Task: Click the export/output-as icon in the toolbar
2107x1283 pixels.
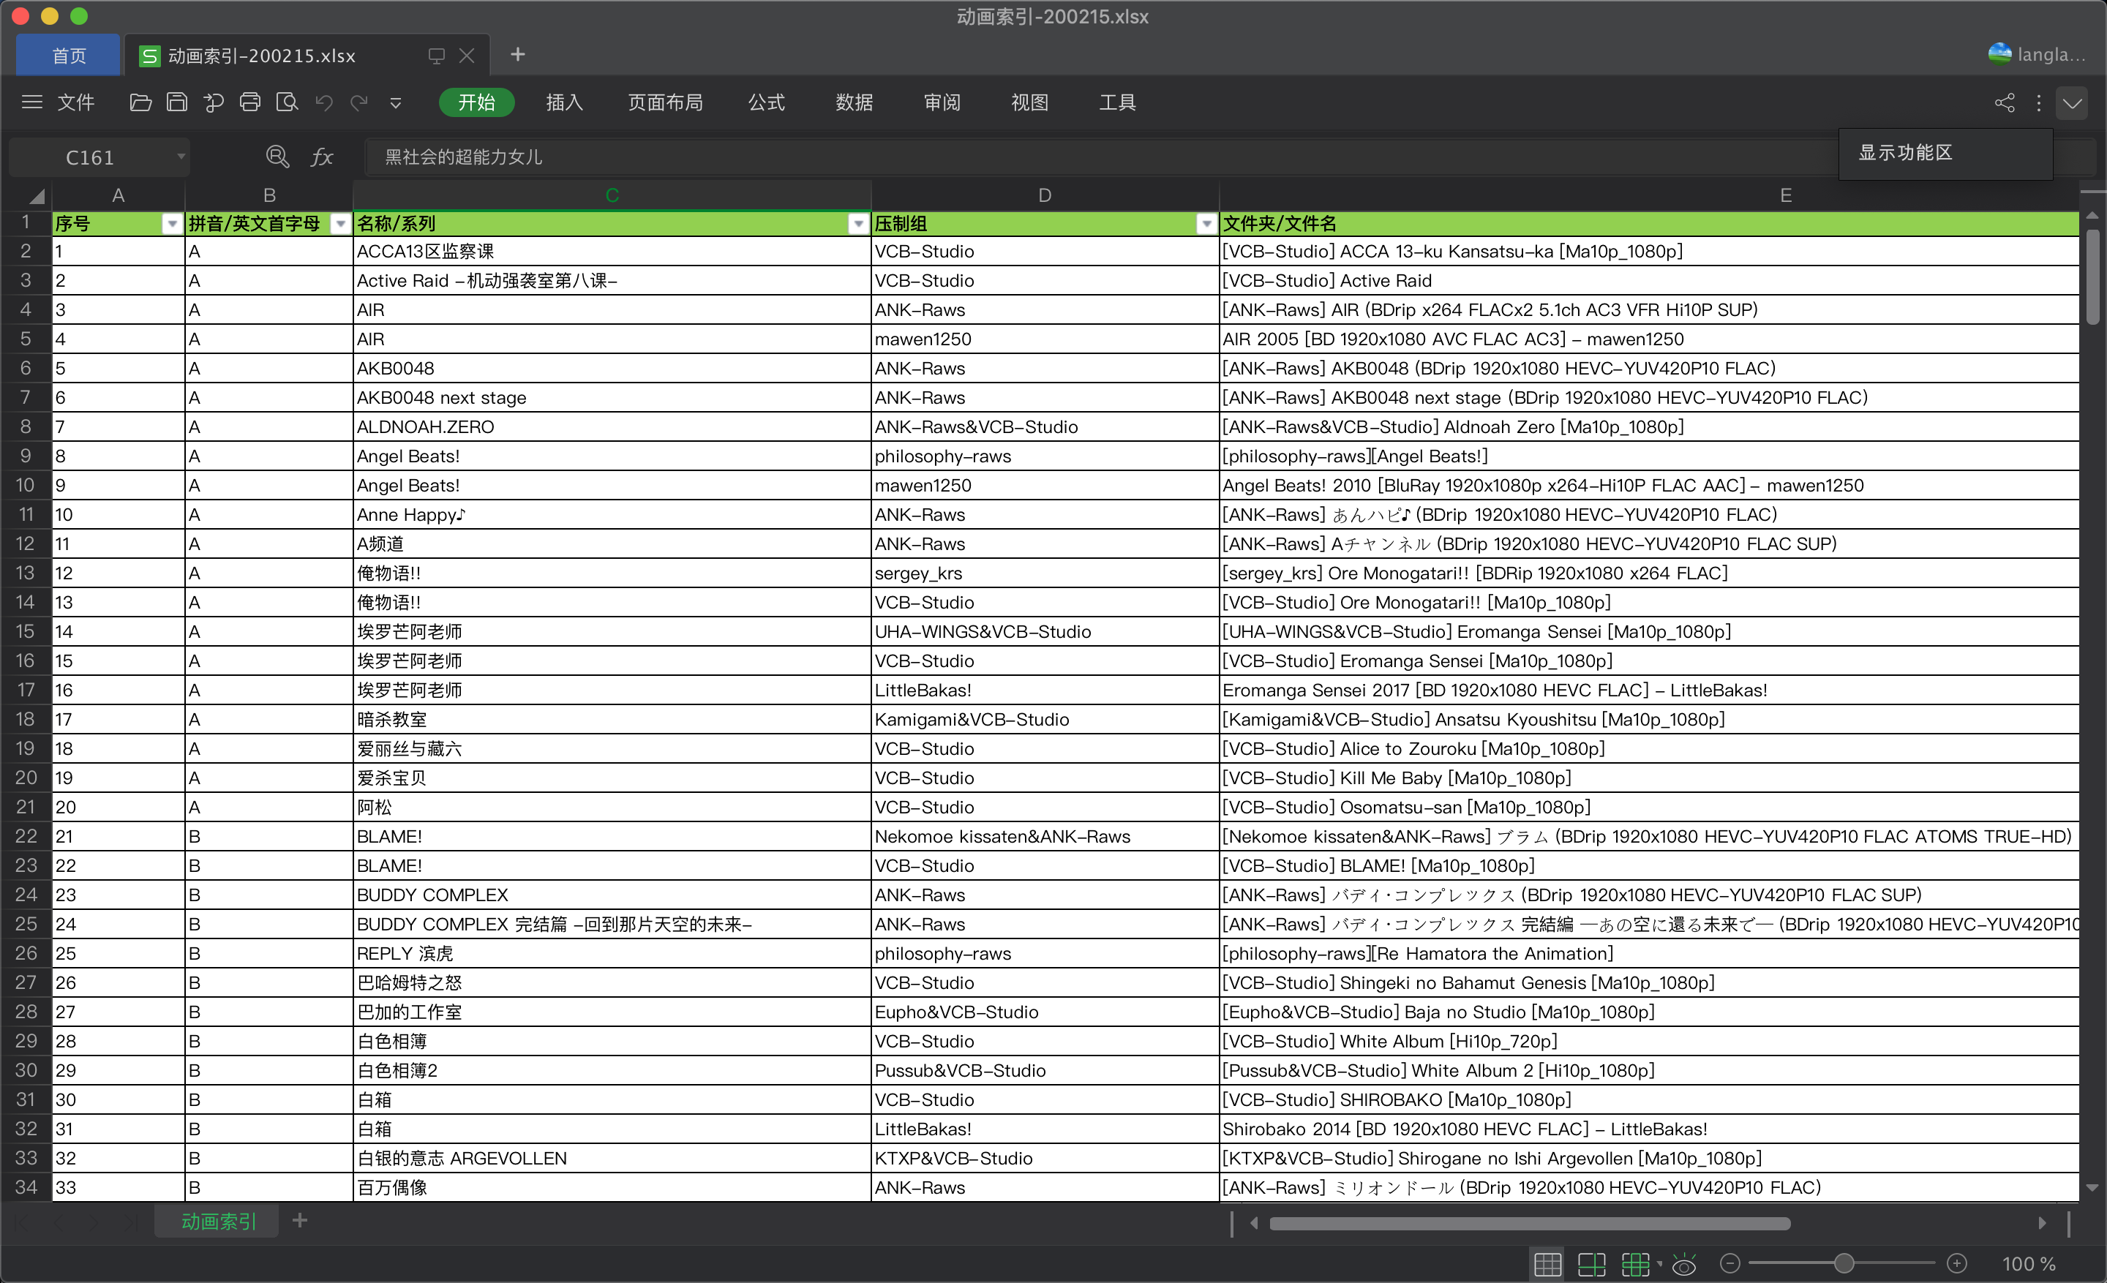Action: pos(214,102)
